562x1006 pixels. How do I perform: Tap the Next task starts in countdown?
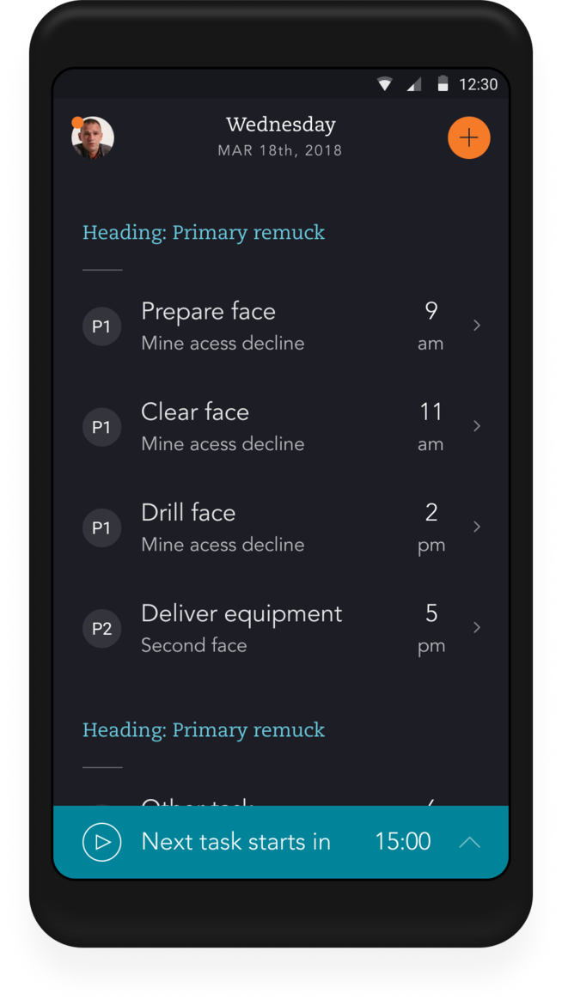click(x=235, y=842)
